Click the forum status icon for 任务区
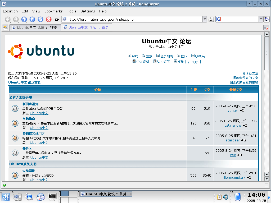This screenshot has width=271, height=203. (x=15, y=153)
